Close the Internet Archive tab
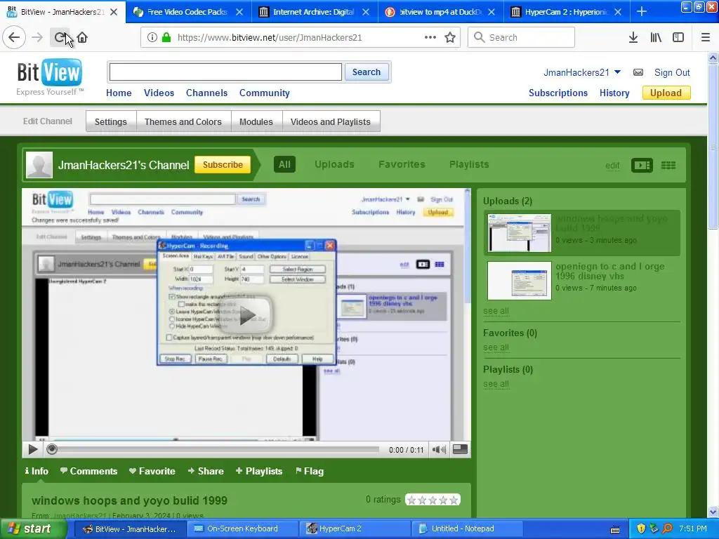Screen dimensions: 719x539 (x=365, y=12)
